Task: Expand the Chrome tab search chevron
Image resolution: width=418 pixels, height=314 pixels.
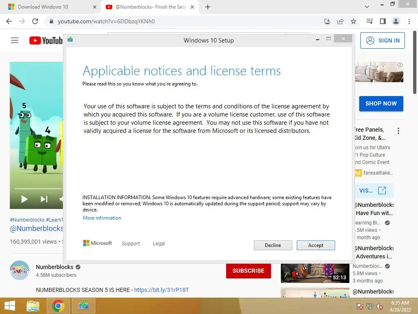Action: point(367,7)
